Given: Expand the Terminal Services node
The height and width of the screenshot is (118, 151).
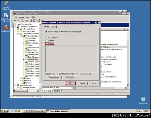Looking at the screenshot, I should click(x=24, y=59).
